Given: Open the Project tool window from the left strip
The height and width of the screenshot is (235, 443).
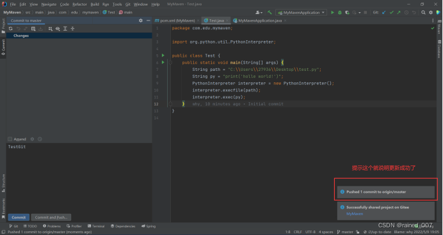Looking at the screenshot, I should (x=3, y=26).
